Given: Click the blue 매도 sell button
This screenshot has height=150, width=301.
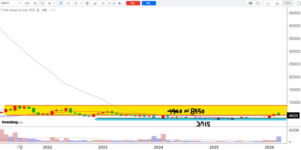Looking at the screenshot, I should tap(149, 3).
